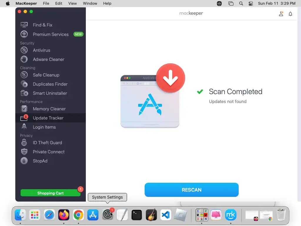Click Update Tracker icon with red badge

24,118
